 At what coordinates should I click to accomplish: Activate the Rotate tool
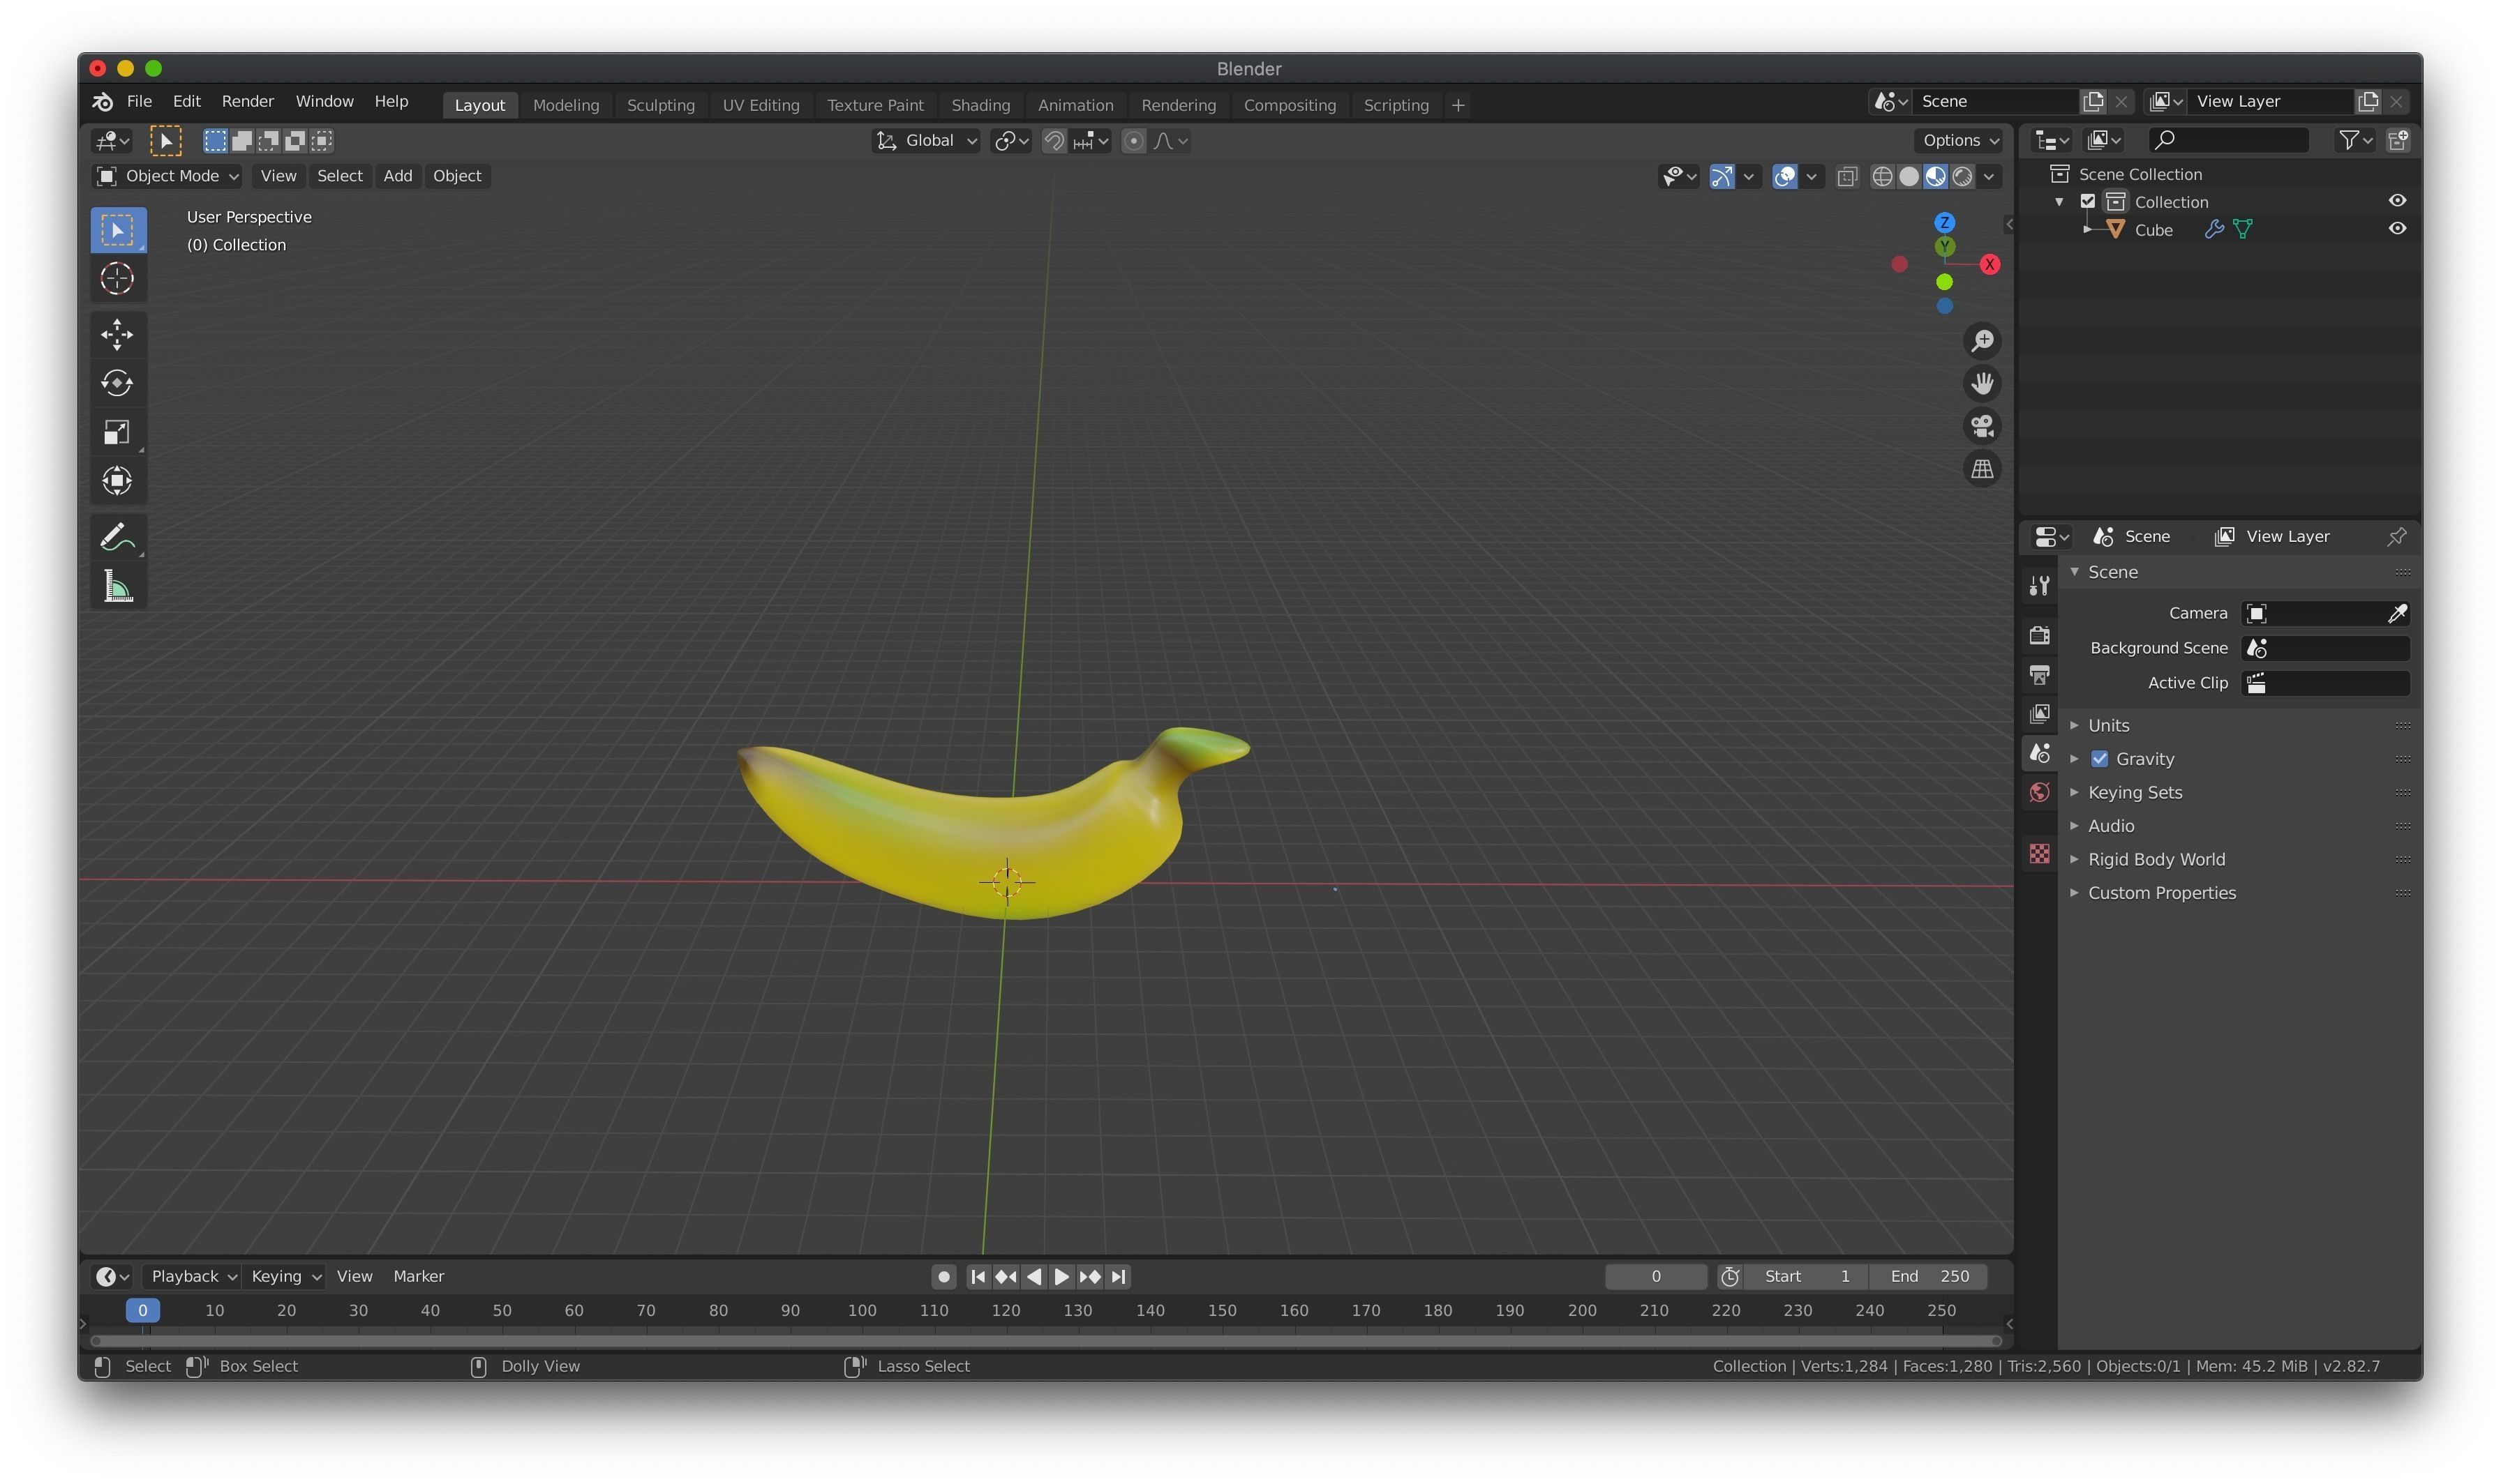pos(118,383)
